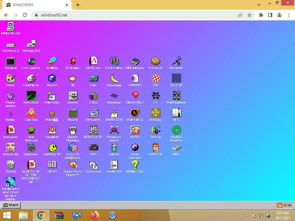Image resolution: width=295 pixels, height=221 pixels.
Task: Click the Windows93 Start button
Action: pyautogui.click(x=11, y=205)
